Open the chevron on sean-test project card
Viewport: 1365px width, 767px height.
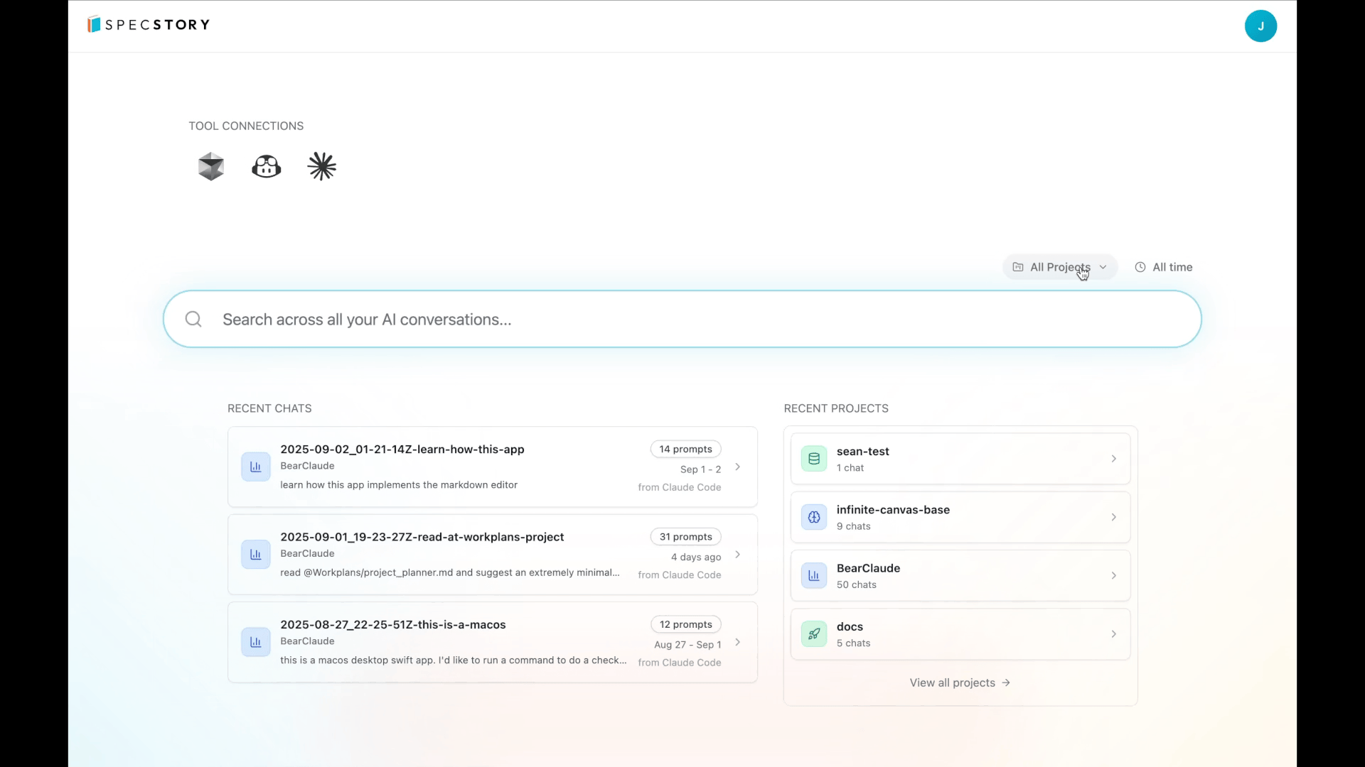click(x=1114, y=458)
